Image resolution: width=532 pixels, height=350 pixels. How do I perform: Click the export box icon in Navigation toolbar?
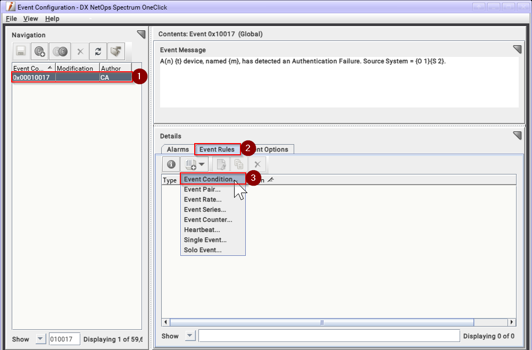(x=116, y=51)
